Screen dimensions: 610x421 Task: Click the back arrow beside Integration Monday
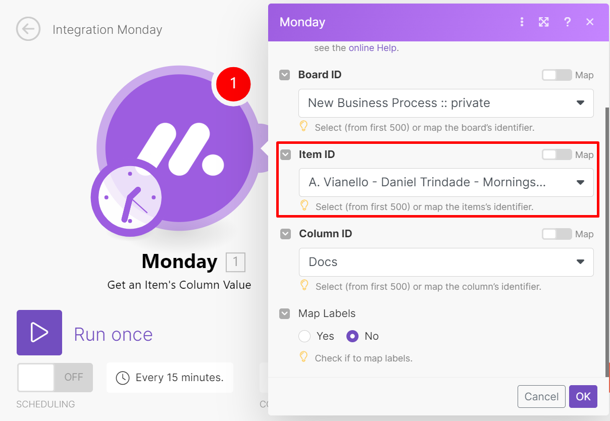(x=28, y=29)
